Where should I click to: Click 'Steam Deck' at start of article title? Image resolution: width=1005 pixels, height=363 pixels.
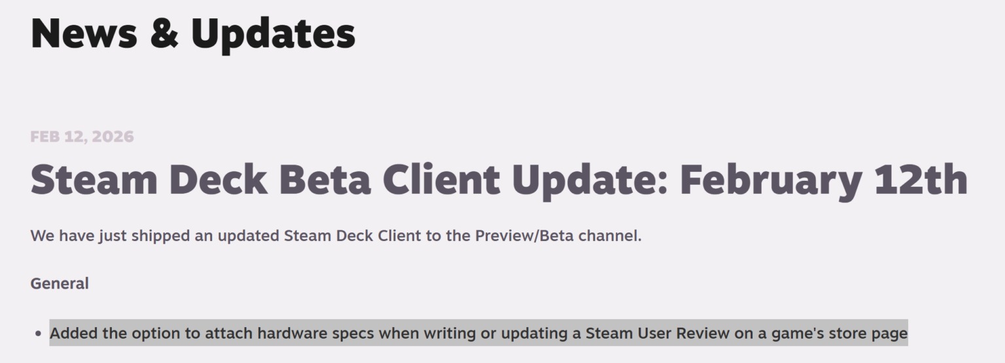tap(149, 180)
